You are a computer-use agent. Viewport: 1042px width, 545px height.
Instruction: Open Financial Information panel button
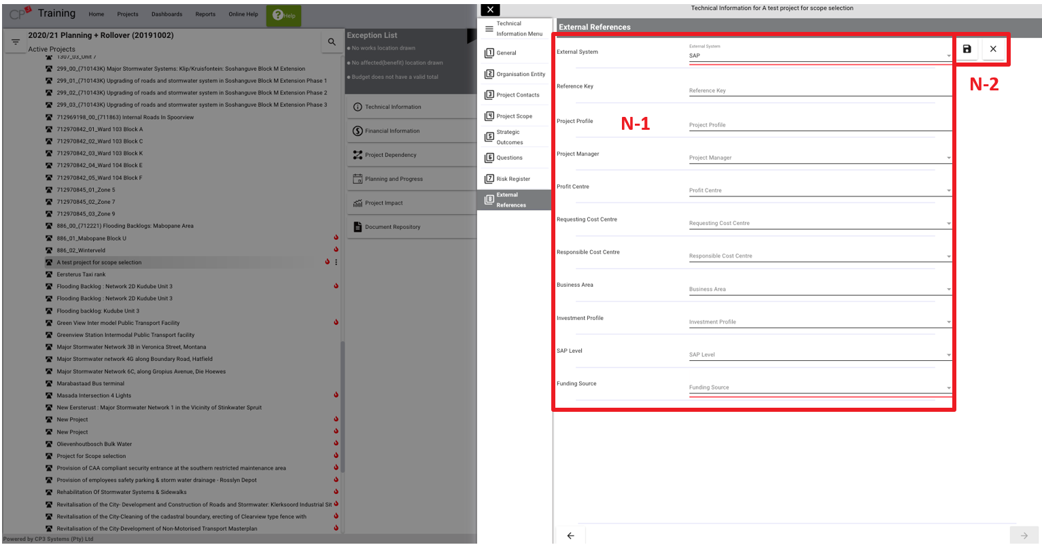point(392,131)
